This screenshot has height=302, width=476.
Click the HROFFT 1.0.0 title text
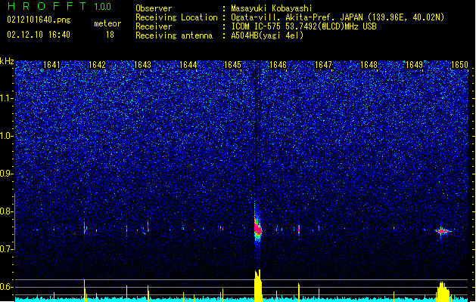coord(60,6)
